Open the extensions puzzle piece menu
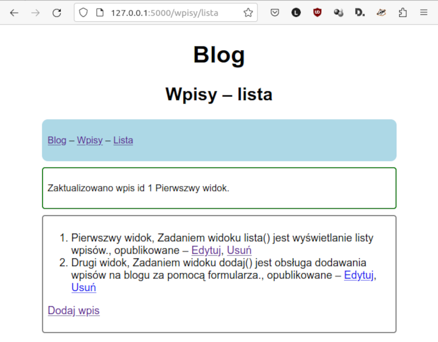Screen dimensions: 438x342 [402, 12]
